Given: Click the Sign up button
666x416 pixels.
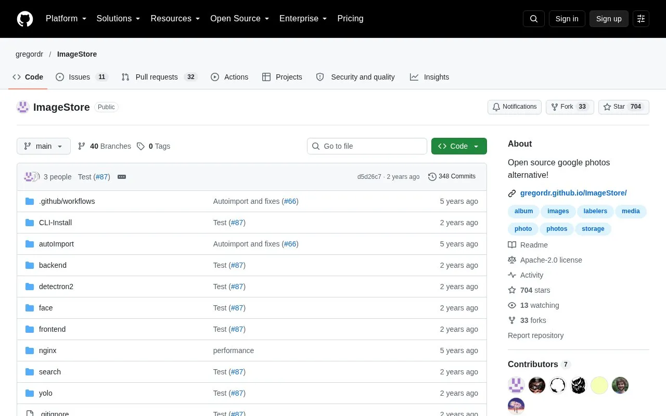Looking at the screenshot, I should tap(609, 19).
